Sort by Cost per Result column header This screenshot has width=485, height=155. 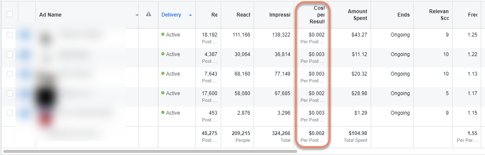click(x=317, y=15)
